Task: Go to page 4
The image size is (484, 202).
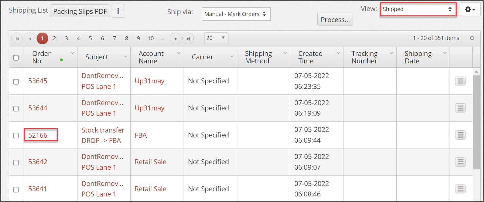Action: tap(78, 38)
